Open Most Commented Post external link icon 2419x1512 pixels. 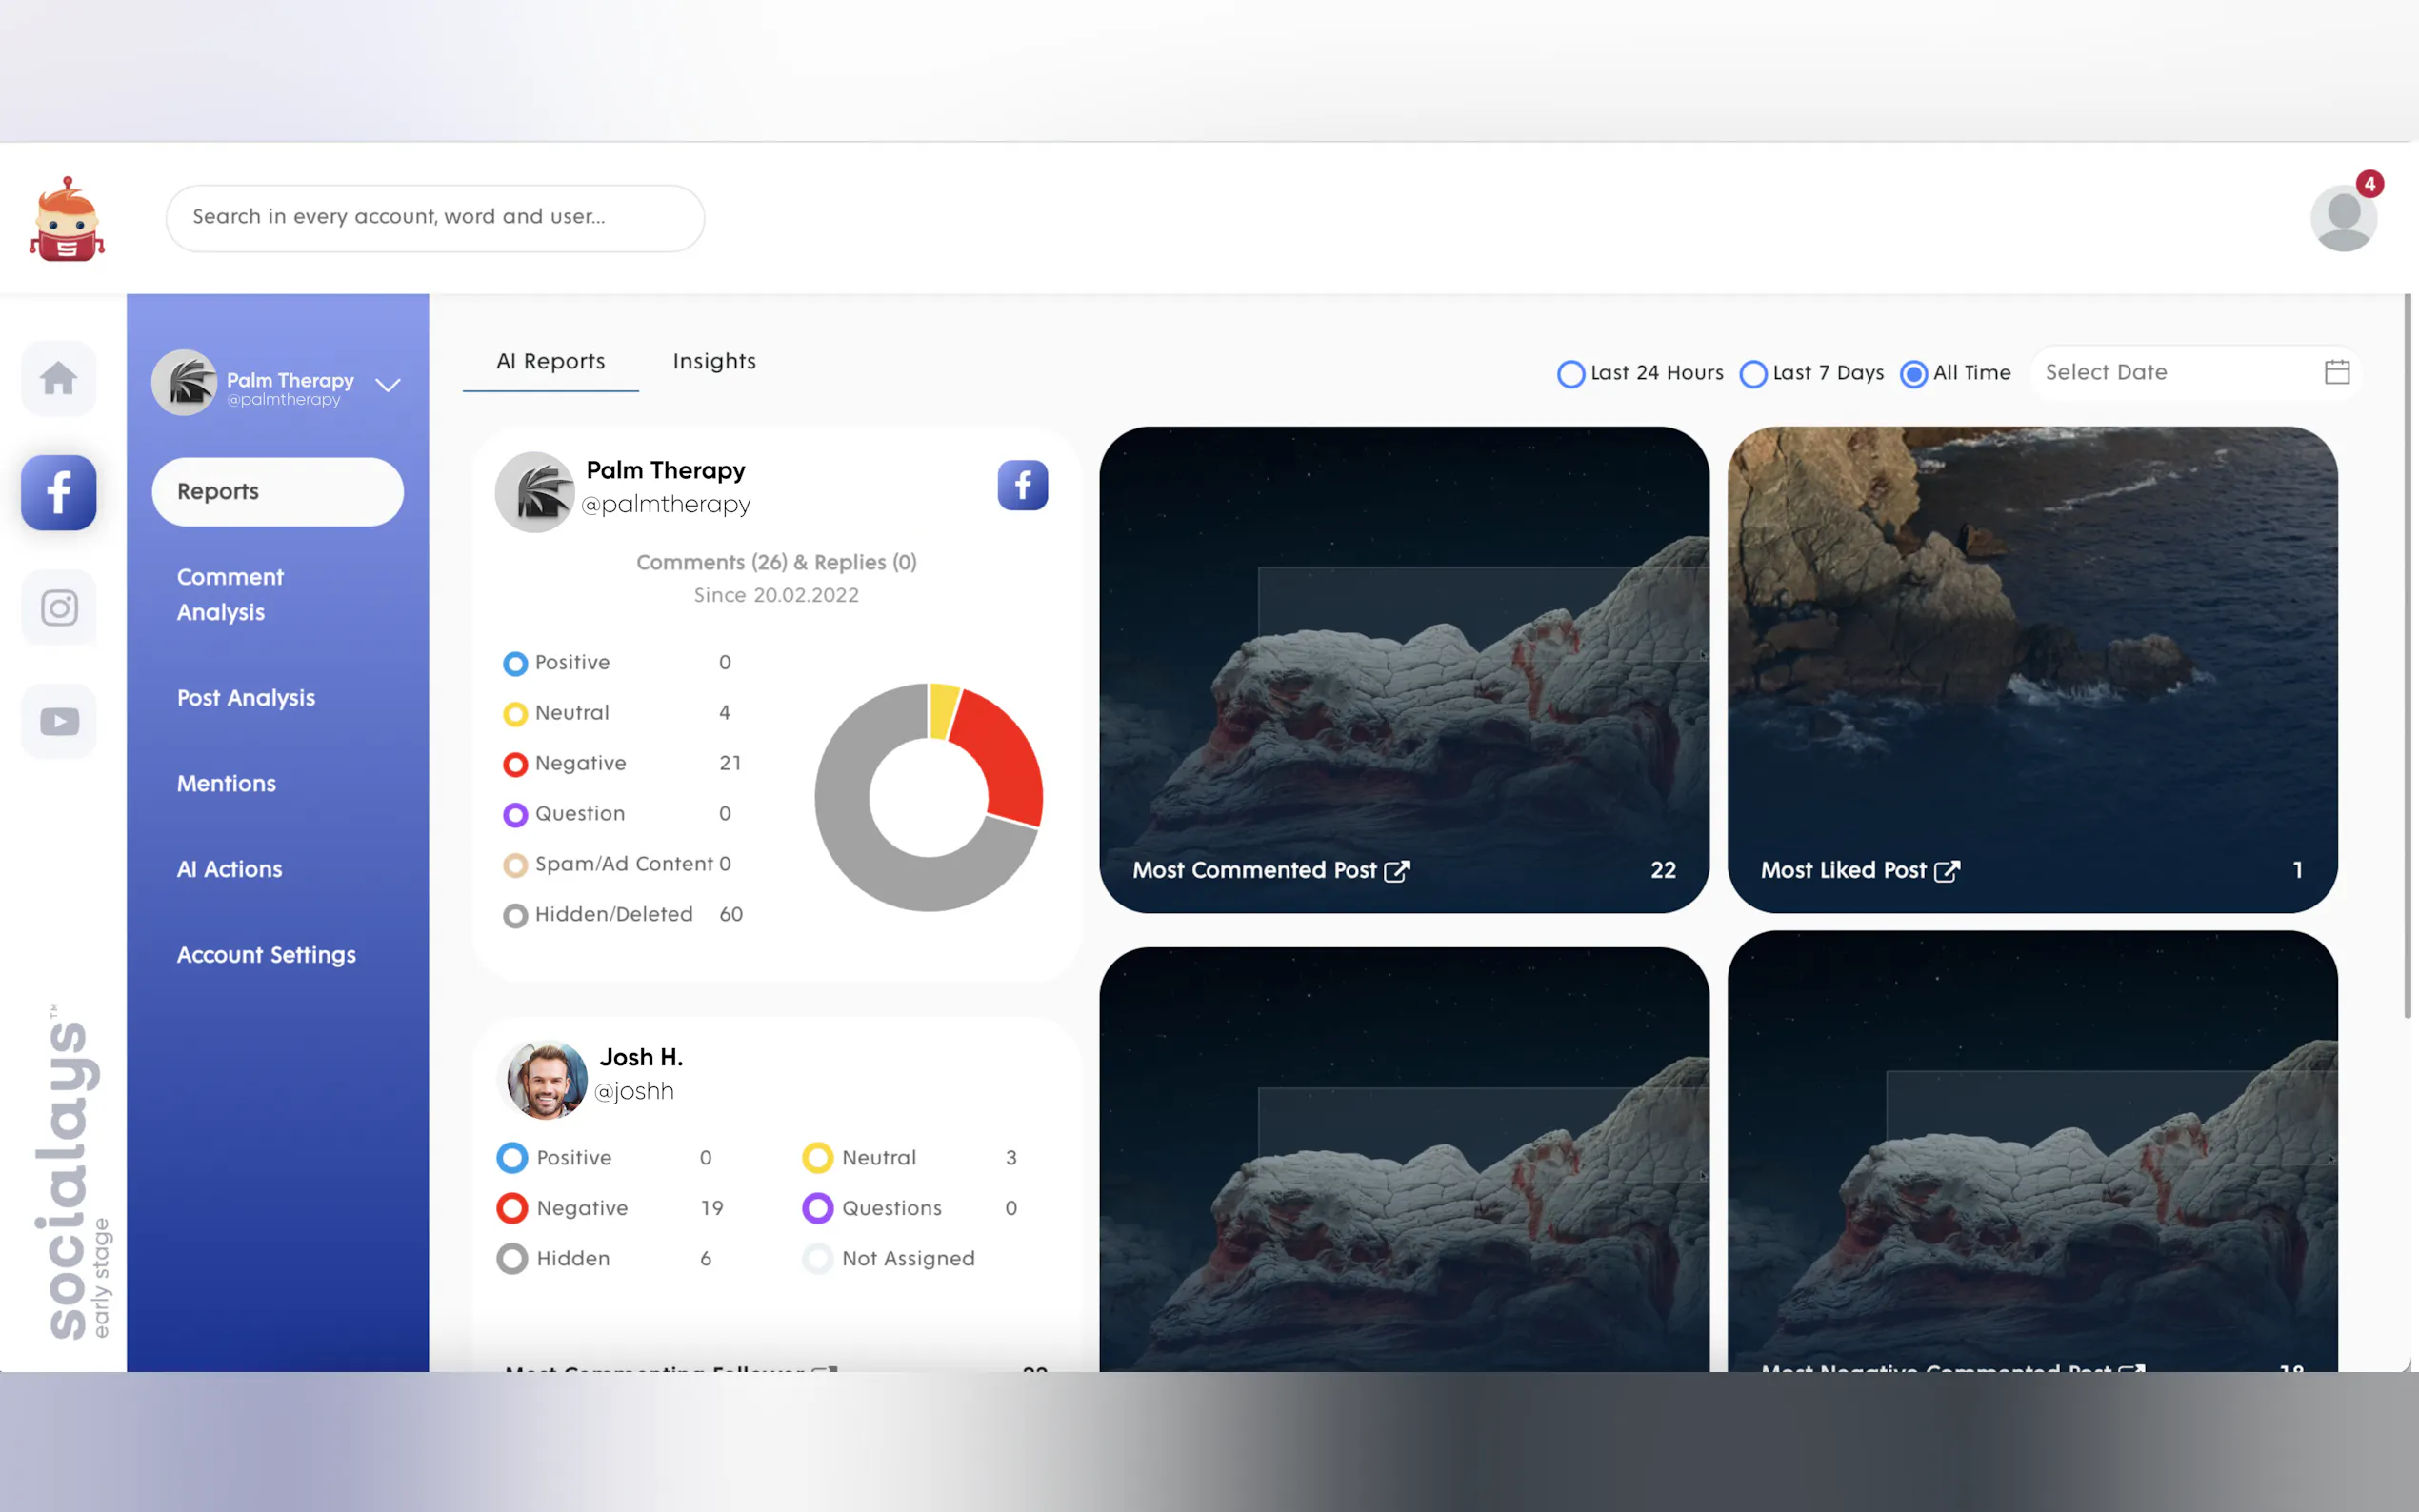point(1396,871)
